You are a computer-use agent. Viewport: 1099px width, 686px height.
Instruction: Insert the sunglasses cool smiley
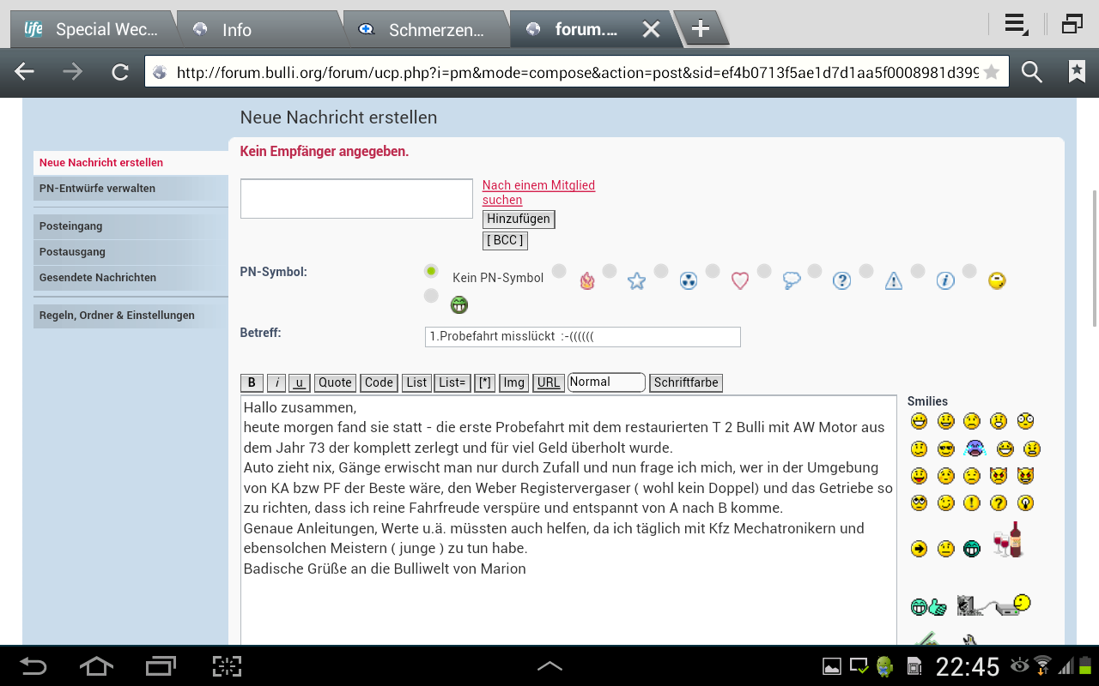945,448
